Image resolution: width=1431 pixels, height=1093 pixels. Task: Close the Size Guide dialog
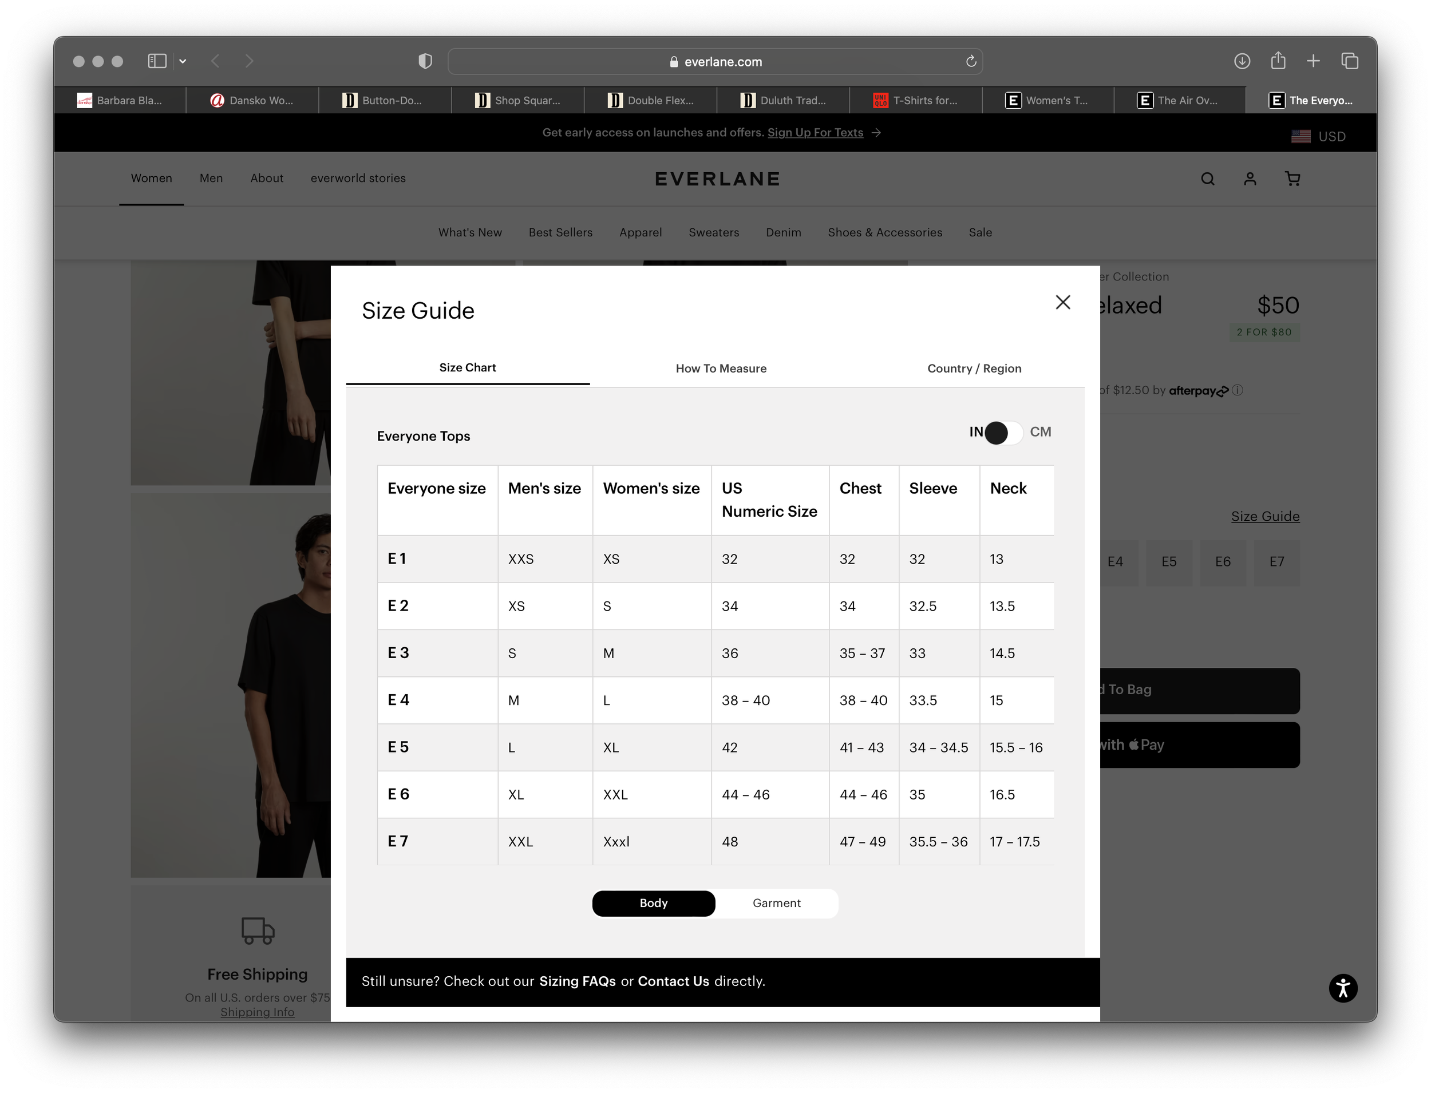(x=1062, y=302)
